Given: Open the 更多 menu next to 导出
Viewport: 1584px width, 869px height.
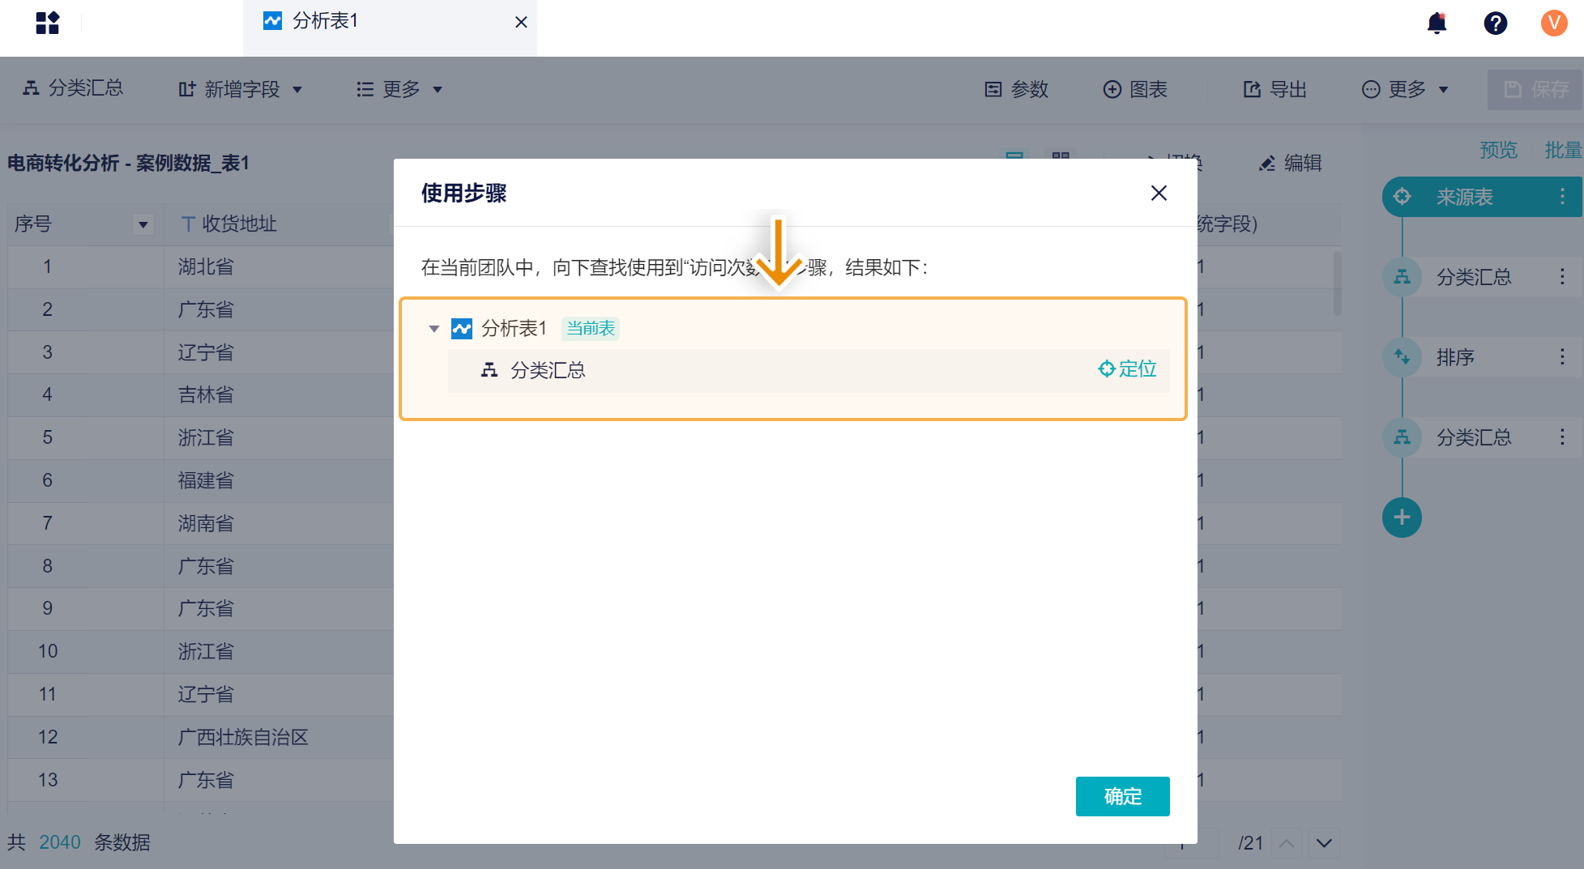Looking at the screenshot, I should click(x=1405, y=89).
